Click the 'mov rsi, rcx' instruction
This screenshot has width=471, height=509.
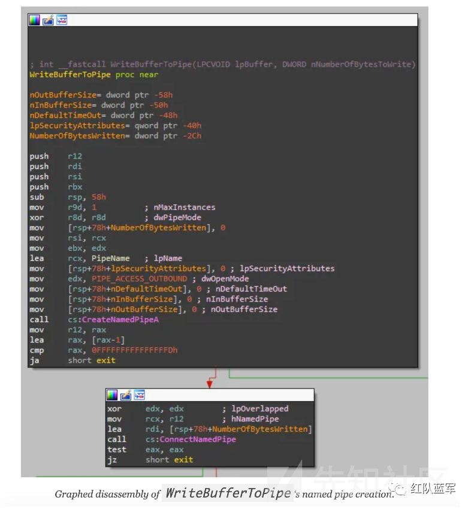click(x=68, y=238)
